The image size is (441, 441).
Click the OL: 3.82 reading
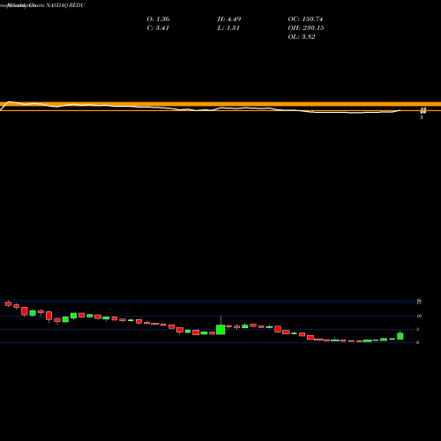coord(302,37)
